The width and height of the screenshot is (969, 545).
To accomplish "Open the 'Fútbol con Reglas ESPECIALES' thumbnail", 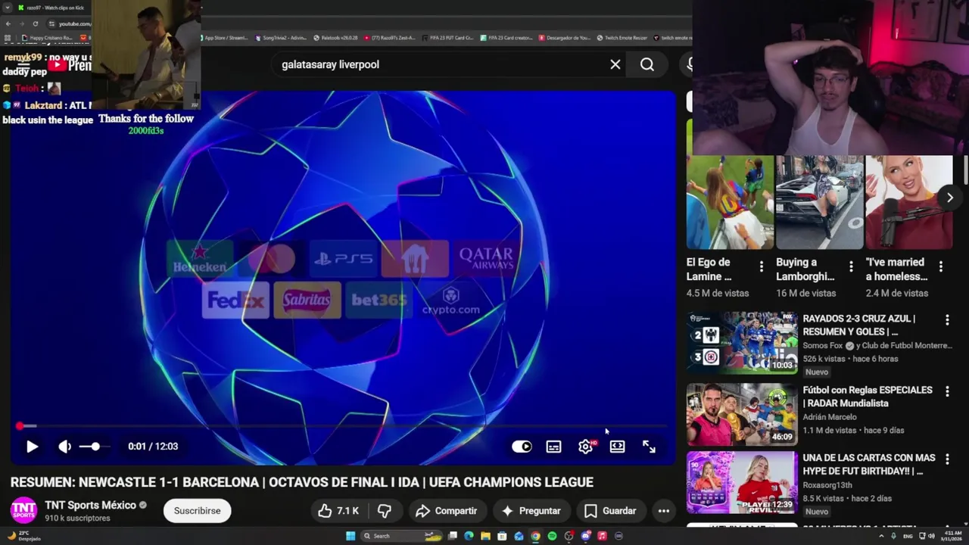I will [x=742, y=414].
